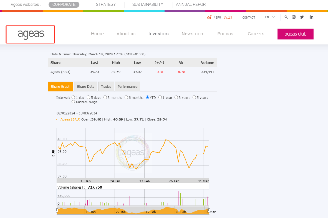Click the Low 39.07 cell

pos(137,72)
